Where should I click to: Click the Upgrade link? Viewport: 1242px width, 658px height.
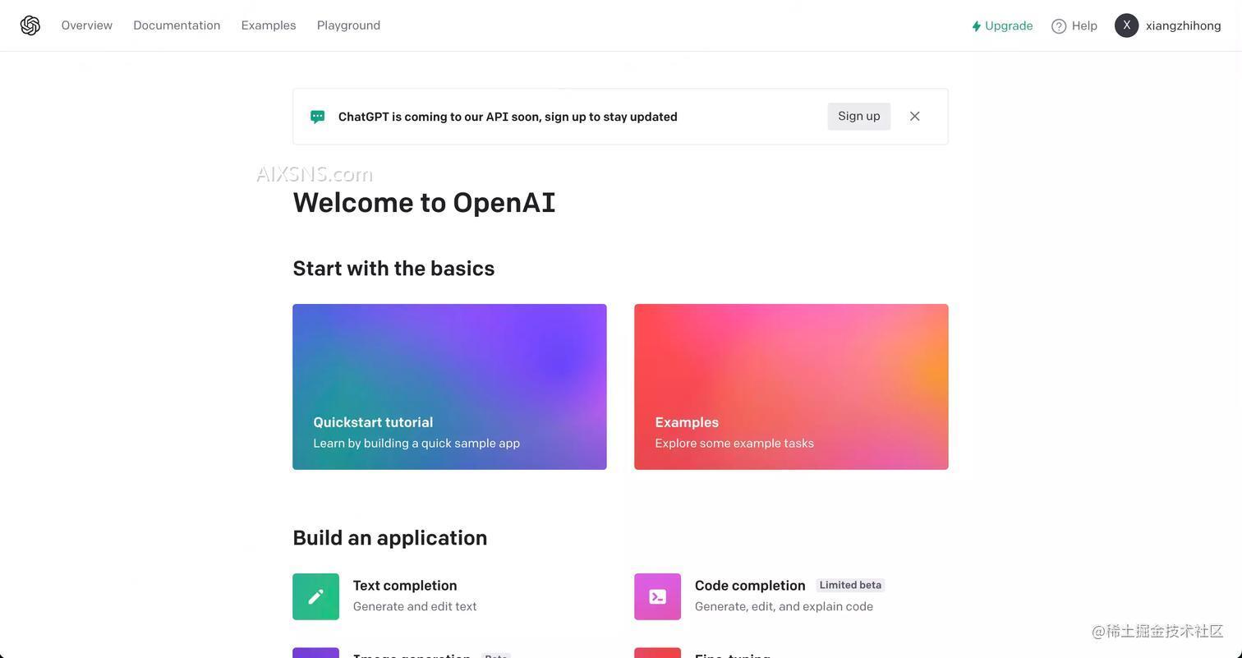pyautogui.click(x=1009, y=25)
